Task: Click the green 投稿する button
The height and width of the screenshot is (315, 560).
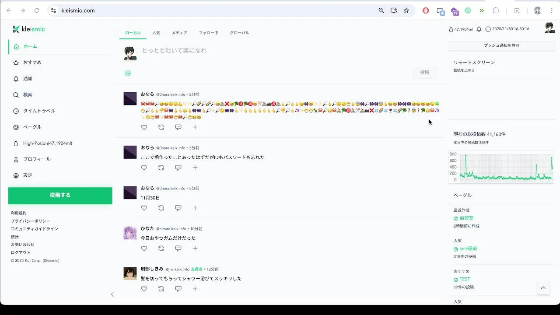Action: [x=60, y=196]
